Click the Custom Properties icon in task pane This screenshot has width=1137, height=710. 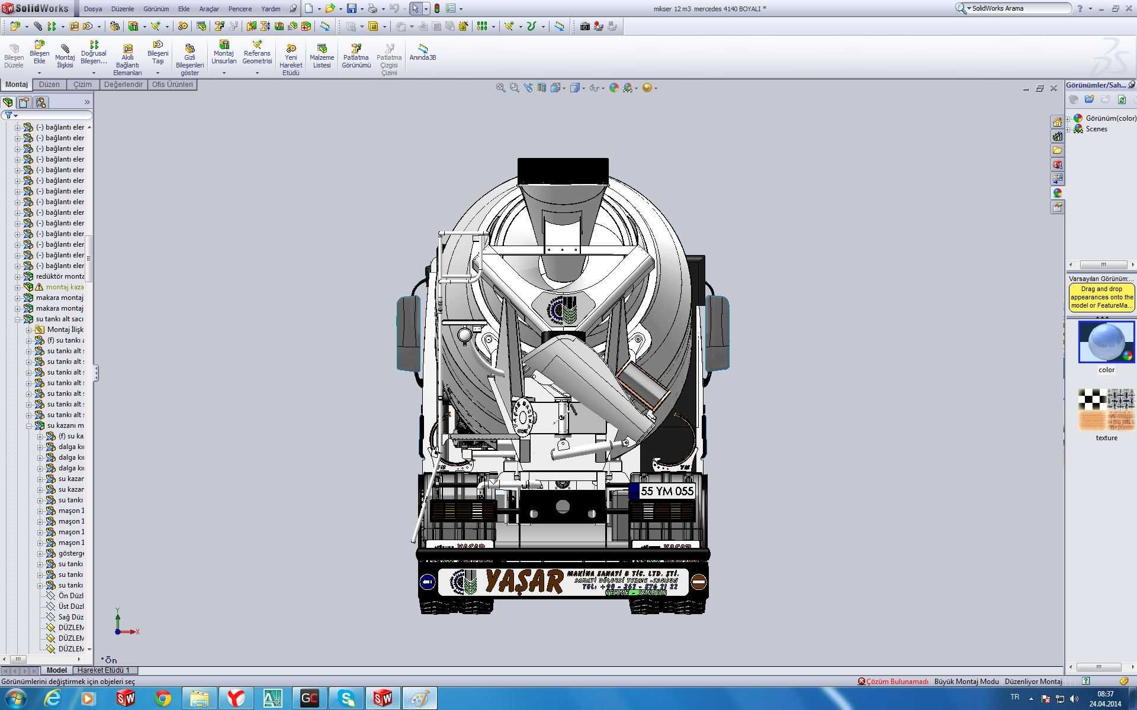[x=1057, y=207]
